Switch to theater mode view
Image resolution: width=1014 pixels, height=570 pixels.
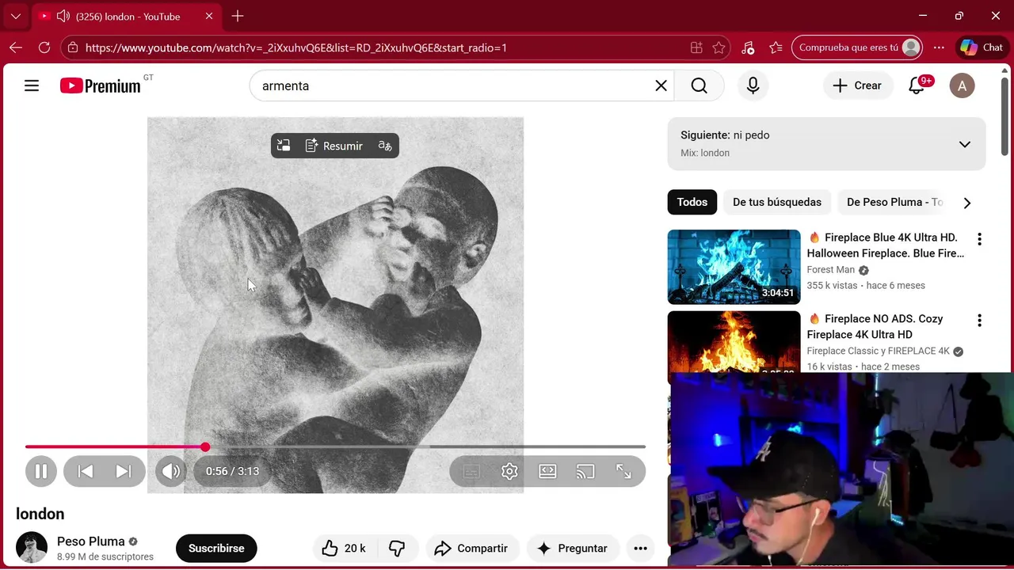547,471
